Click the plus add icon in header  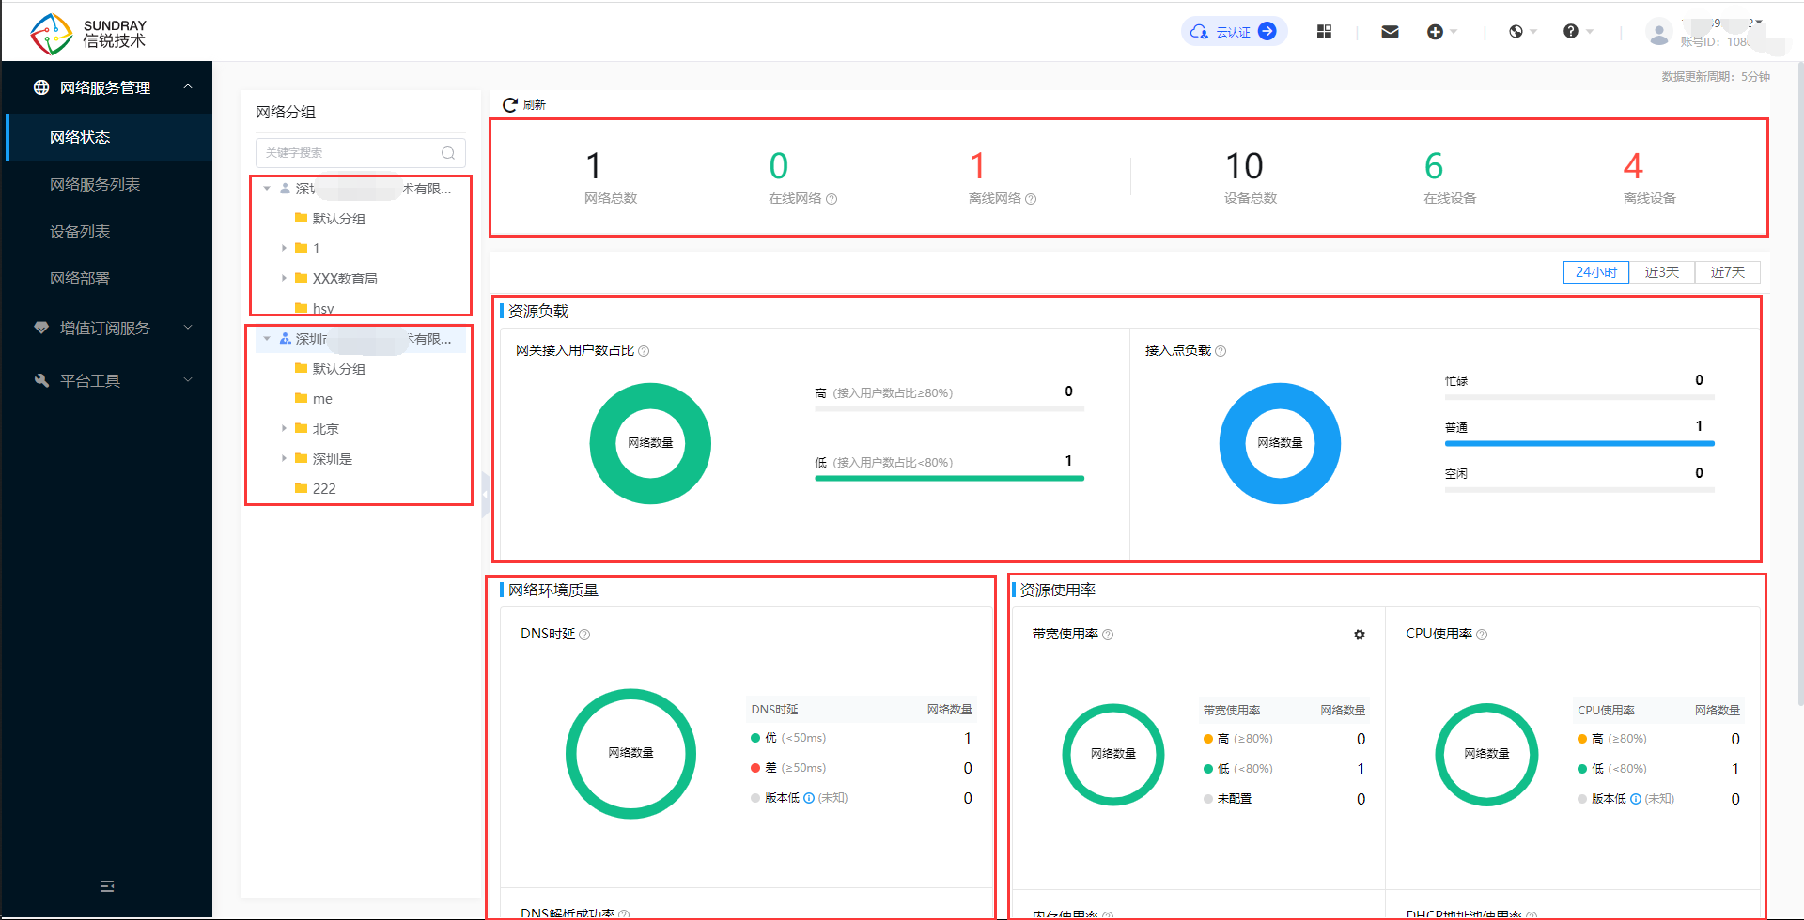(1435, 32)
